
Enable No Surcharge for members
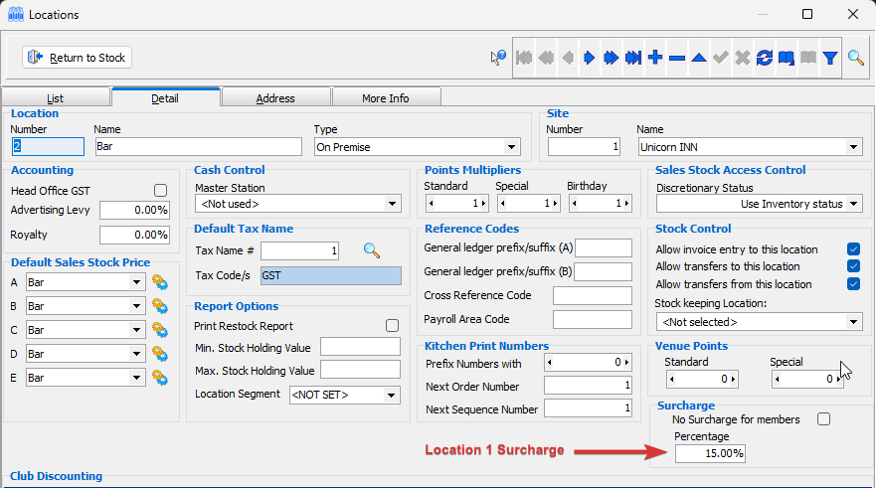click(823, 418)
